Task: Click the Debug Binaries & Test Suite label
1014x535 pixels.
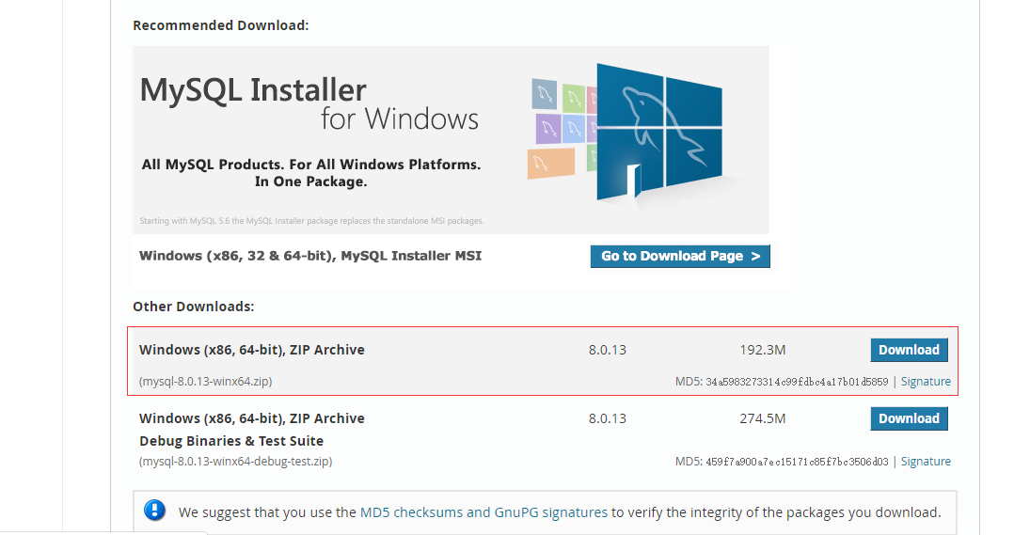Action: [231, 441]
